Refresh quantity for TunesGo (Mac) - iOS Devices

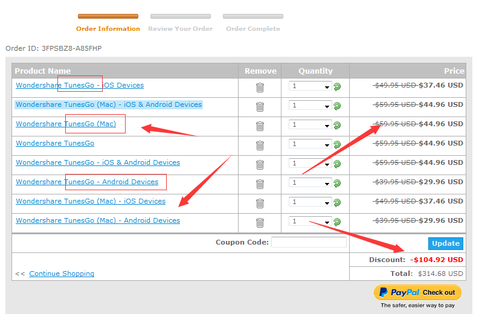[337, 202]
